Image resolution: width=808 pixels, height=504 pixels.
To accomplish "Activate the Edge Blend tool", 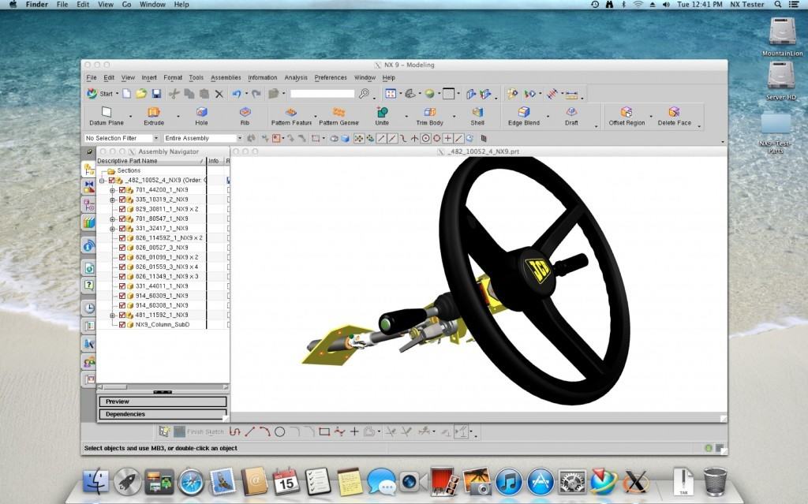I will pyautogui.click(x=524, y=113).
